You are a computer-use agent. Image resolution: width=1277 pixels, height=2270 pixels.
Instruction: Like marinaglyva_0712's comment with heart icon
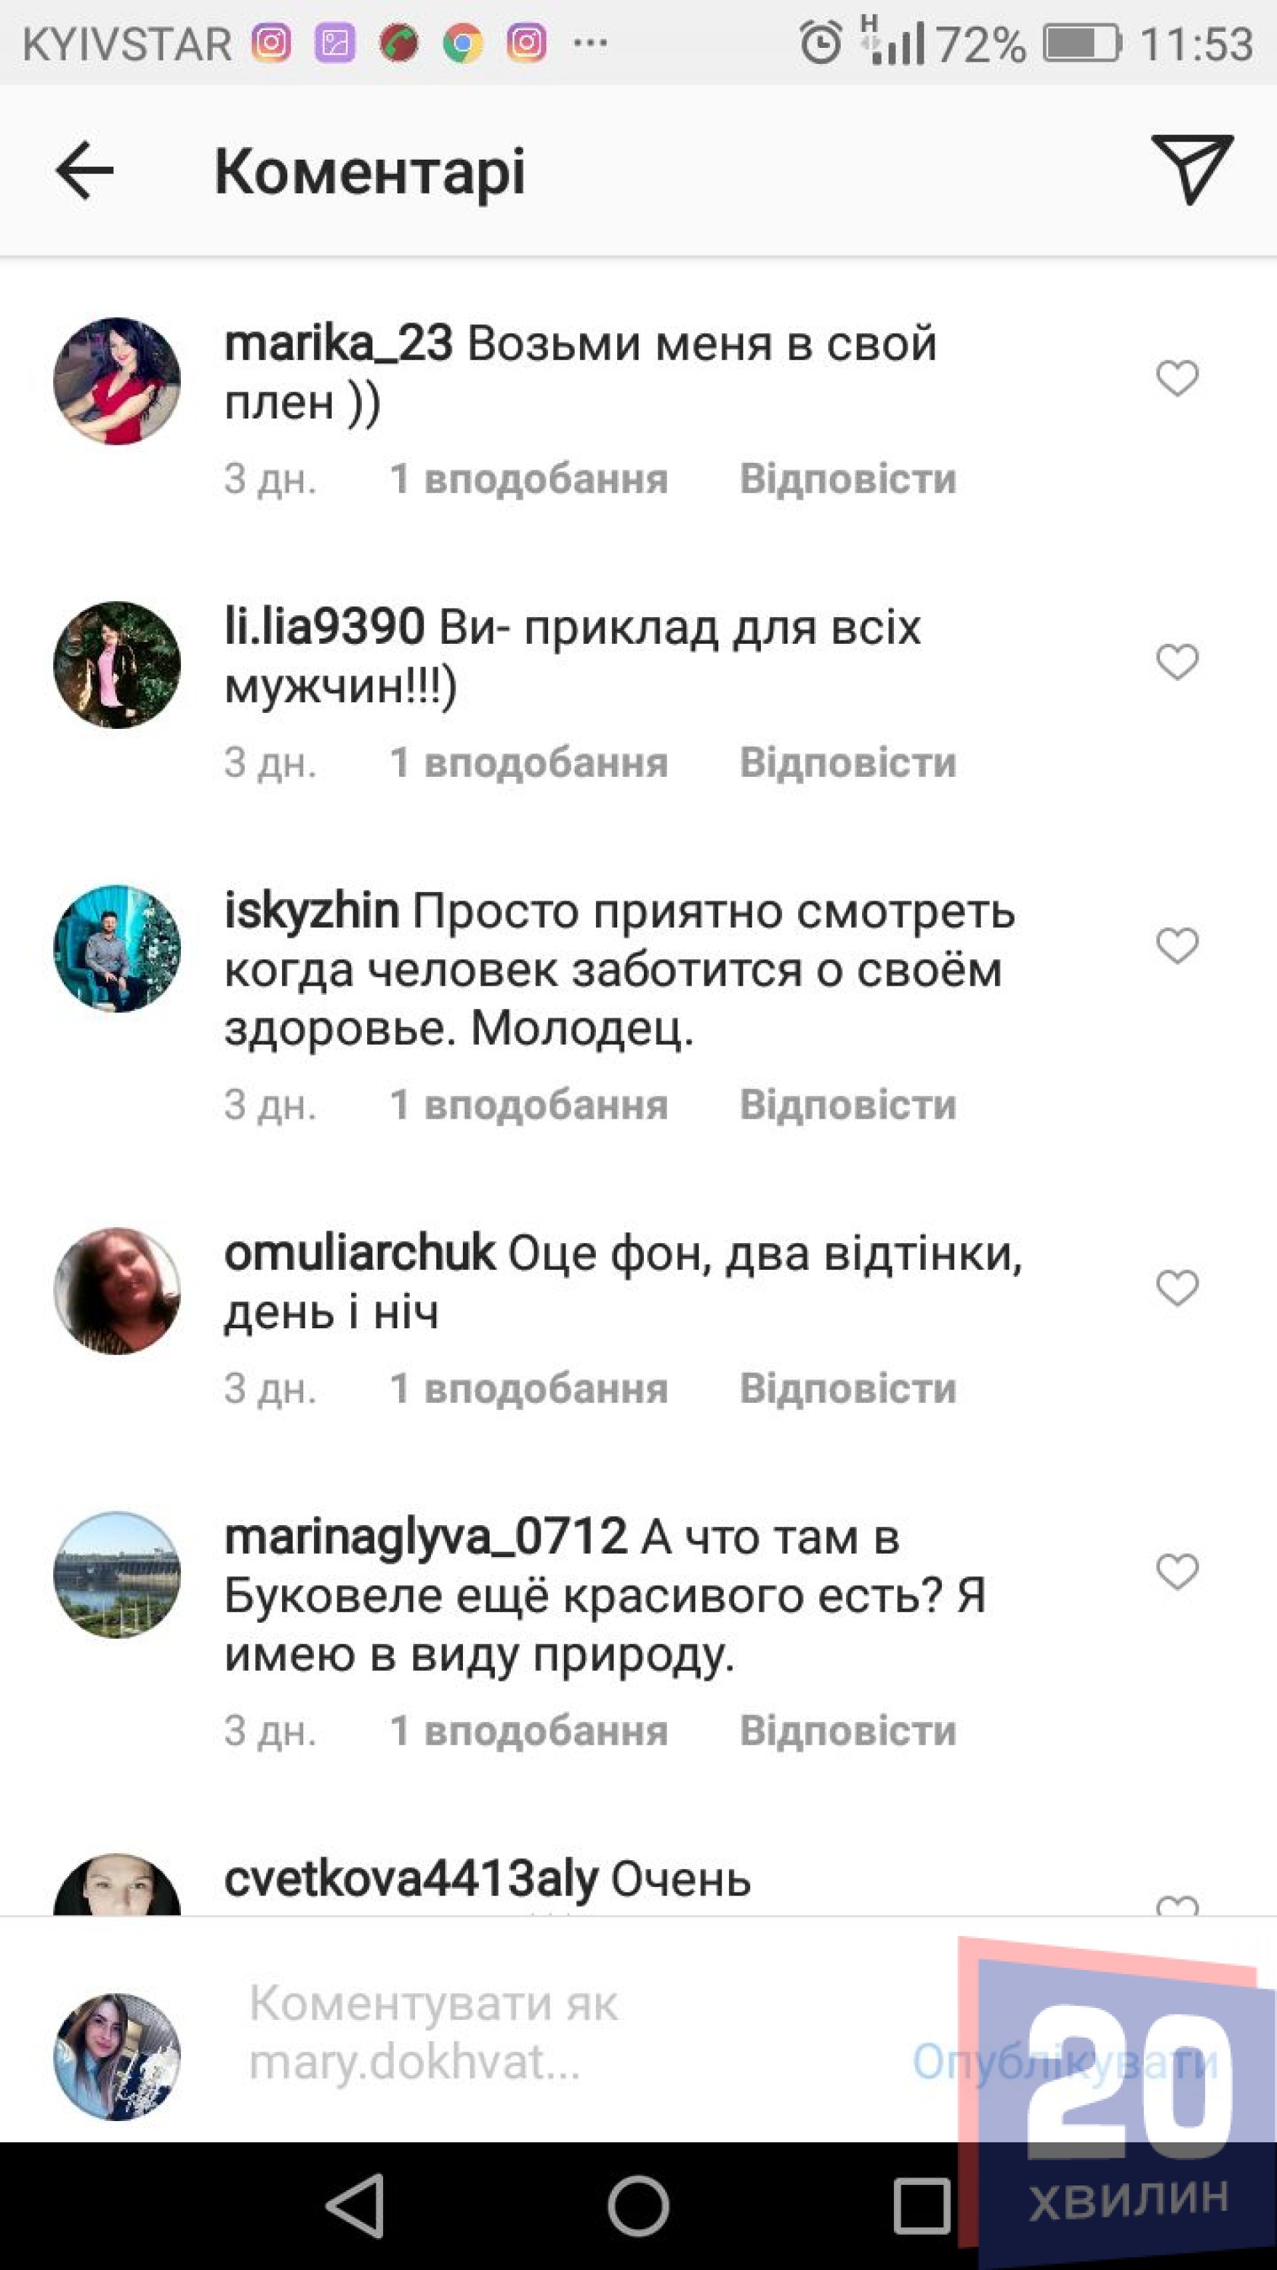[1177, 1571]
